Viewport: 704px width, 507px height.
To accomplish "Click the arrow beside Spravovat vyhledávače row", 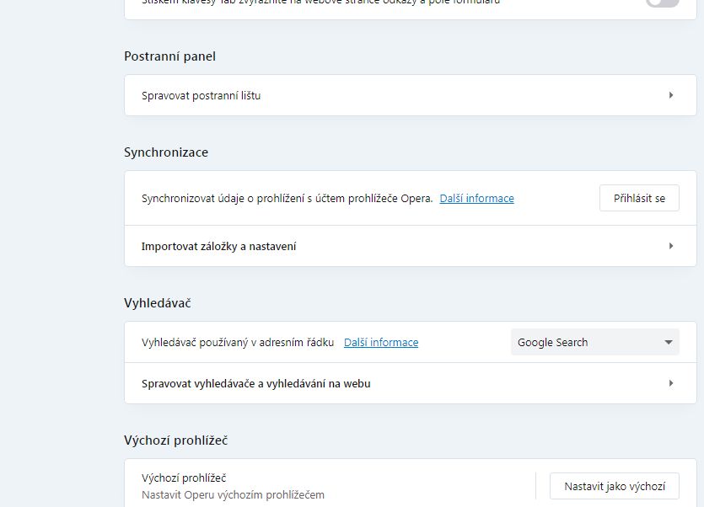I will (x=671, y=383).
